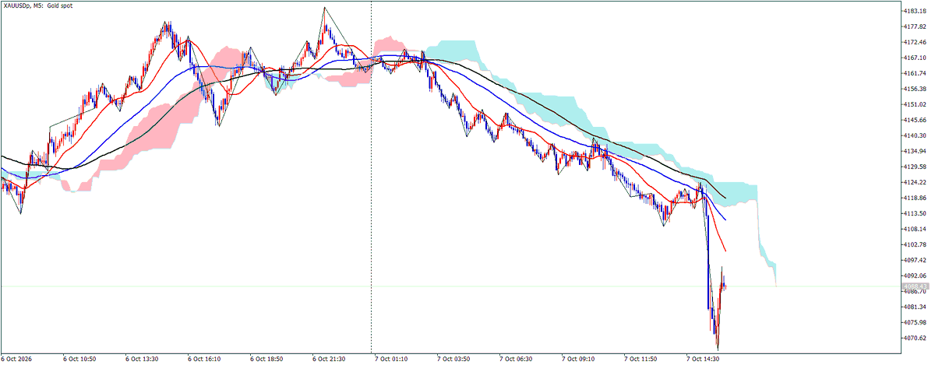Click the 4070.62 price scale label
Viewport: 935px width, 365px height.
coord(914,338)
